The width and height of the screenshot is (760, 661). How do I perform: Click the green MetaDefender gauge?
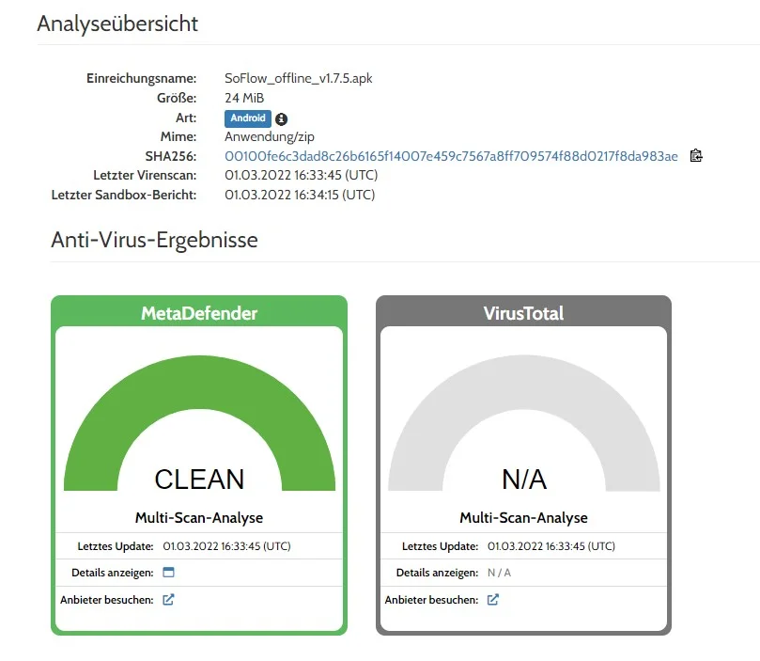(x=199, y=423)
